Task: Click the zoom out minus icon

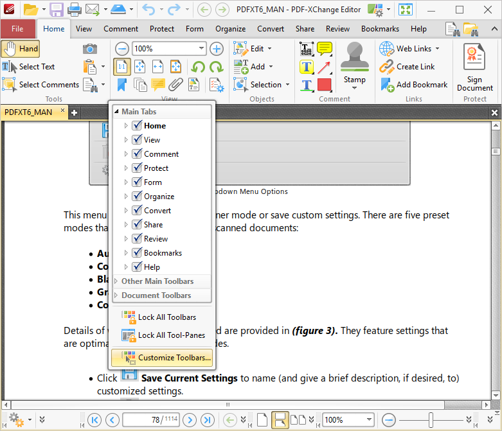Action: [122, 49]
